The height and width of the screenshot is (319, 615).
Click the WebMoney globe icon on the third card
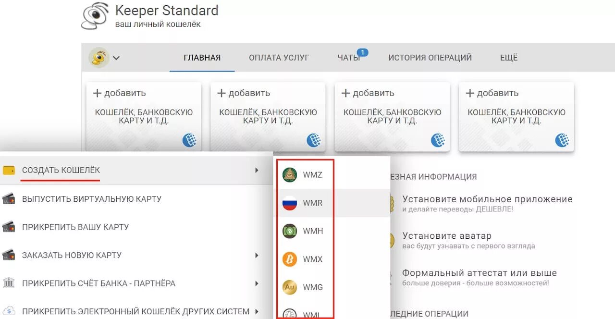pyautogui.click(x=438, y=140)
